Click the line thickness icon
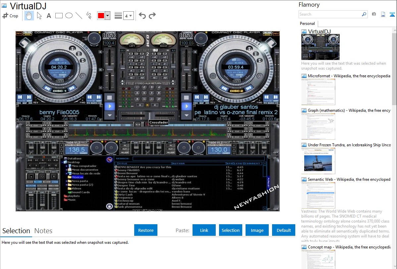The width and height of the screenshot is (397, 269). [x=118, y=16]
